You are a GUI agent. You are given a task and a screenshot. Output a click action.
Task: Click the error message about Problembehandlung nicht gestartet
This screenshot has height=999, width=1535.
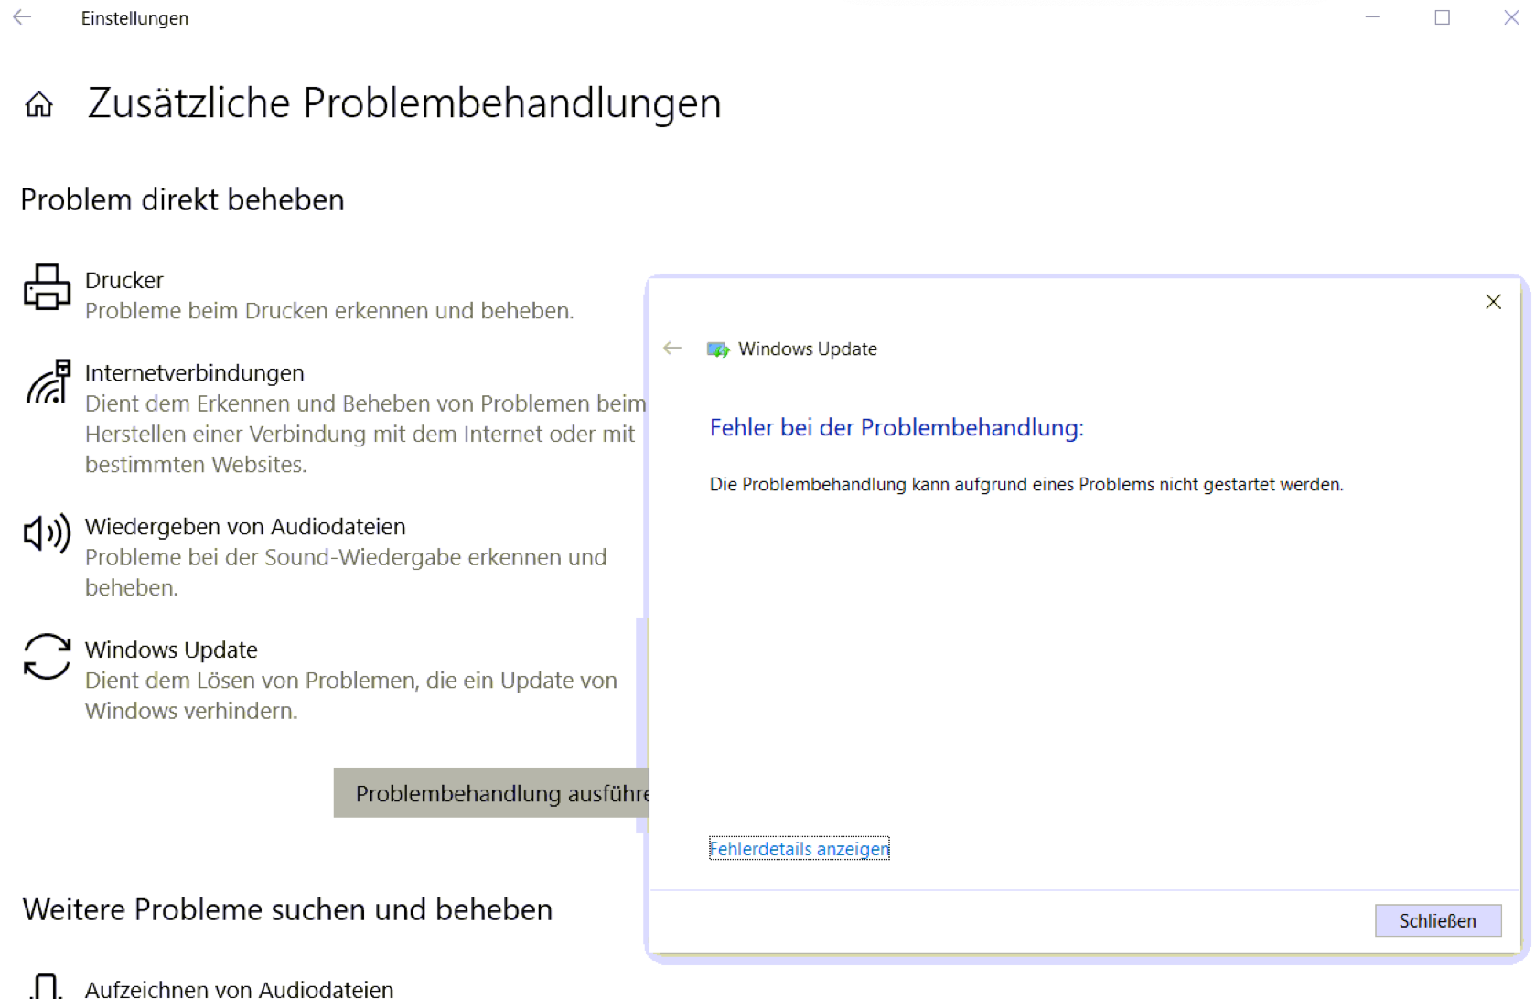pyautogui.click(x=1026, y=484)
